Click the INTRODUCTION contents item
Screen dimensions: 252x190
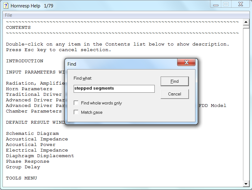[25, 61]
